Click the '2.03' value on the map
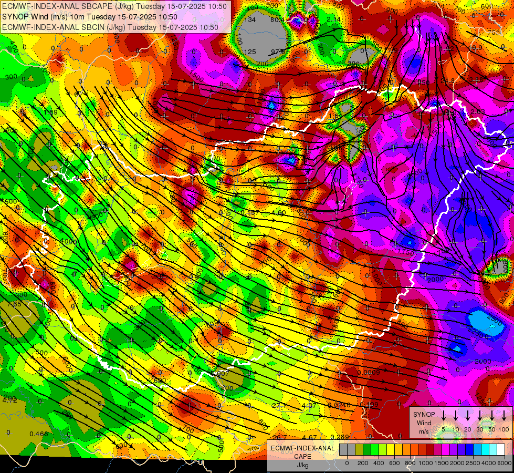The width and height of the screenshot is (514, 473). click(x=477, y=112)
